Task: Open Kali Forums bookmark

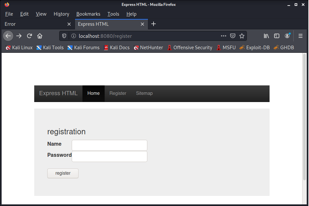Action: click(x=83, y=48)
